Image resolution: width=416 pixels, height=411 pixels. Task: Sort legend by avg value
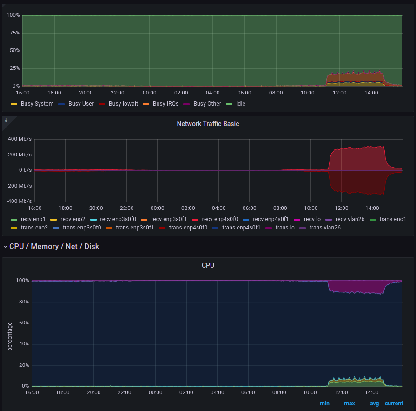coord(374,403)
